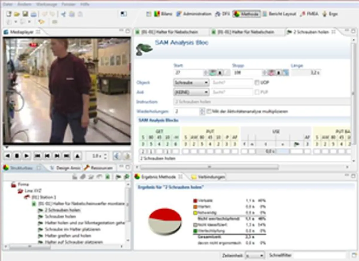This screenshot has height=261, width=359.
Task: Click the Save icon in the toolbar
Action: click(x=25, y=14)
